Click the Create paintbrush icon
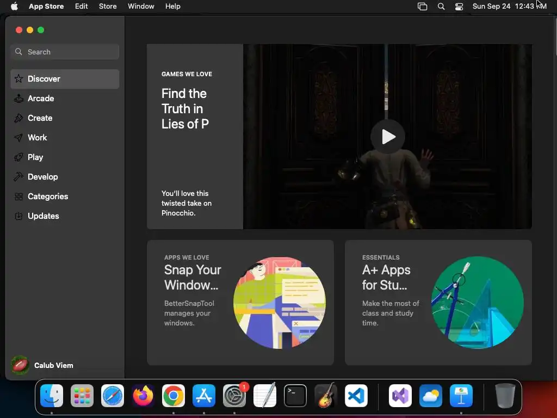This screenshot has height=418, width=557. tap(18, 118)
